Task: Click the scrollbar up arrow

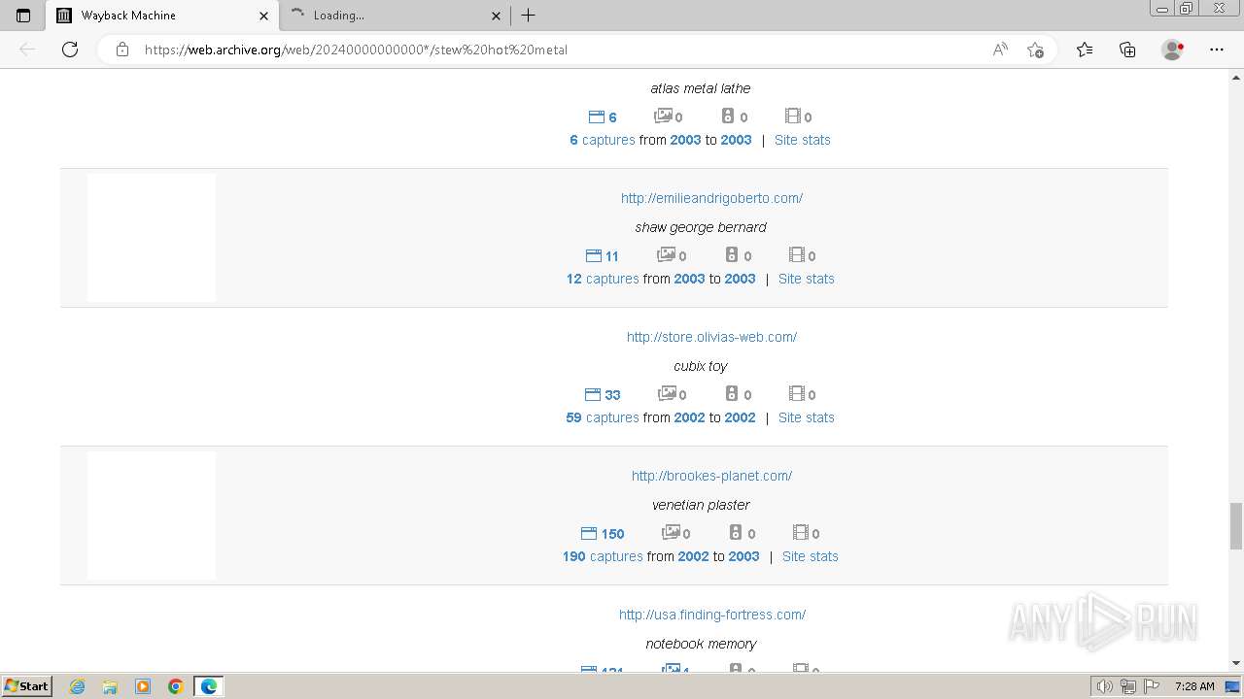Action: (x=1236, y=76)
